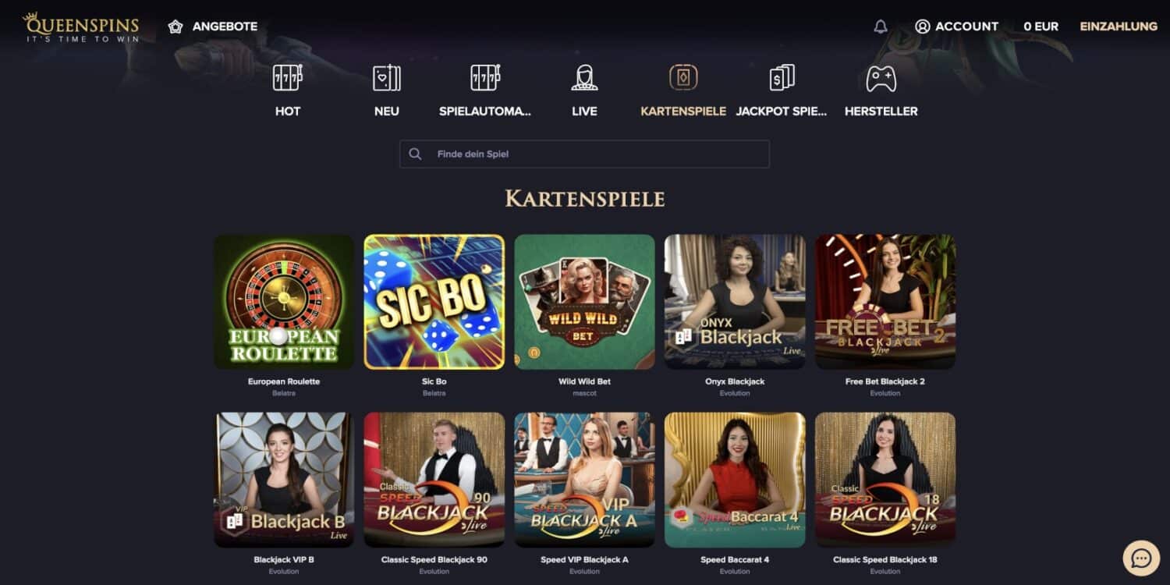Click the Queenspins logo
The width and height of the screenshot is (1170, 585).
[x=81, y=27]
